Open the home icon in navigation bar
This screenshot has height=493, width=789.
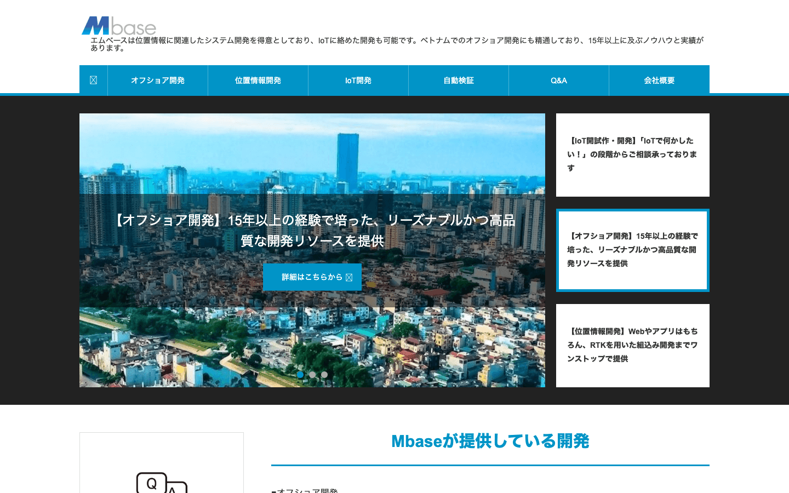click(x=93, y=80)
